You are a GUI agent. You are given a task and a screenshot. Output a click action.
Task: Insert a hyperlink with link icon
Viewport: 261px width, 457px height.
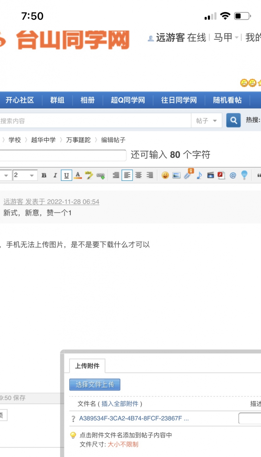(101, 176)
